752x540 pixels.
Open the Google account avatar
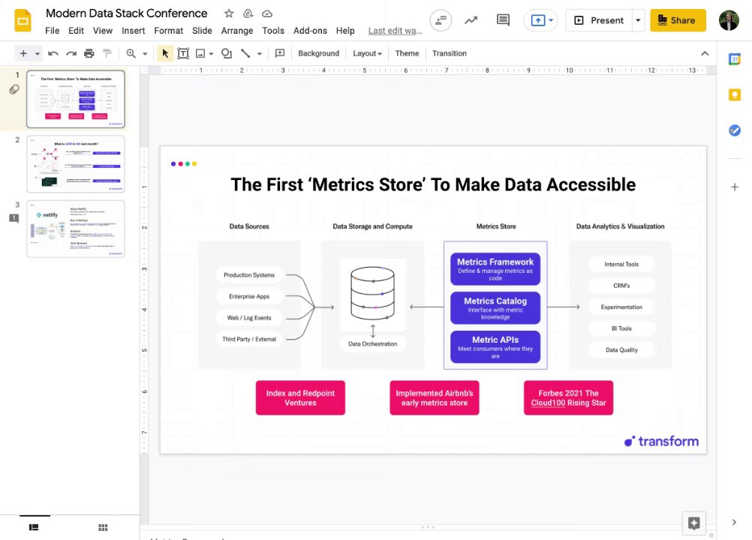(x=729, y=20)
